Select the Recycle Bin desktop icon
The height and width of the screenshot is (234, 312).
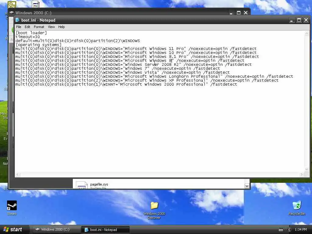point(297,208)
